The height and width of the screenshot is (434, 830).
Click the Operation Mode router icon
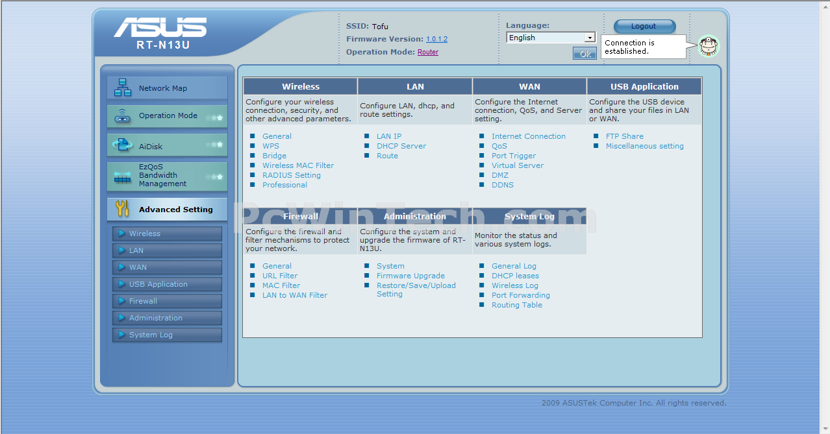tap(123, 116)
